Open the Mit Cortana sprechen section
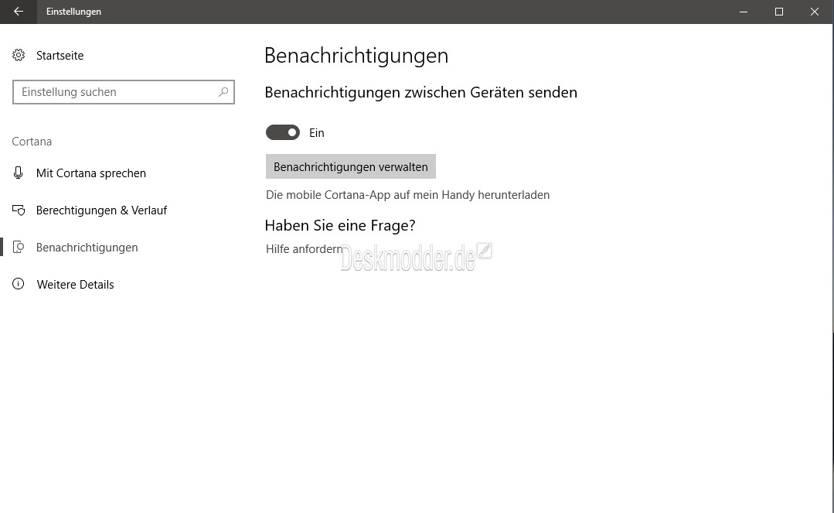 (90, 173)
